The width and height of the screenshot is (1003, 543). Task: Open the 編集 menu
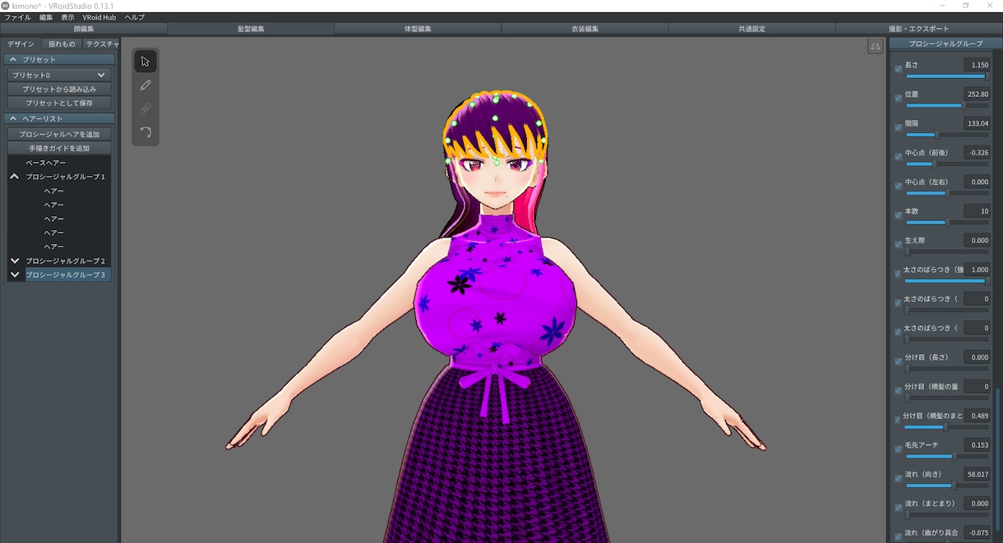[46, 17]
